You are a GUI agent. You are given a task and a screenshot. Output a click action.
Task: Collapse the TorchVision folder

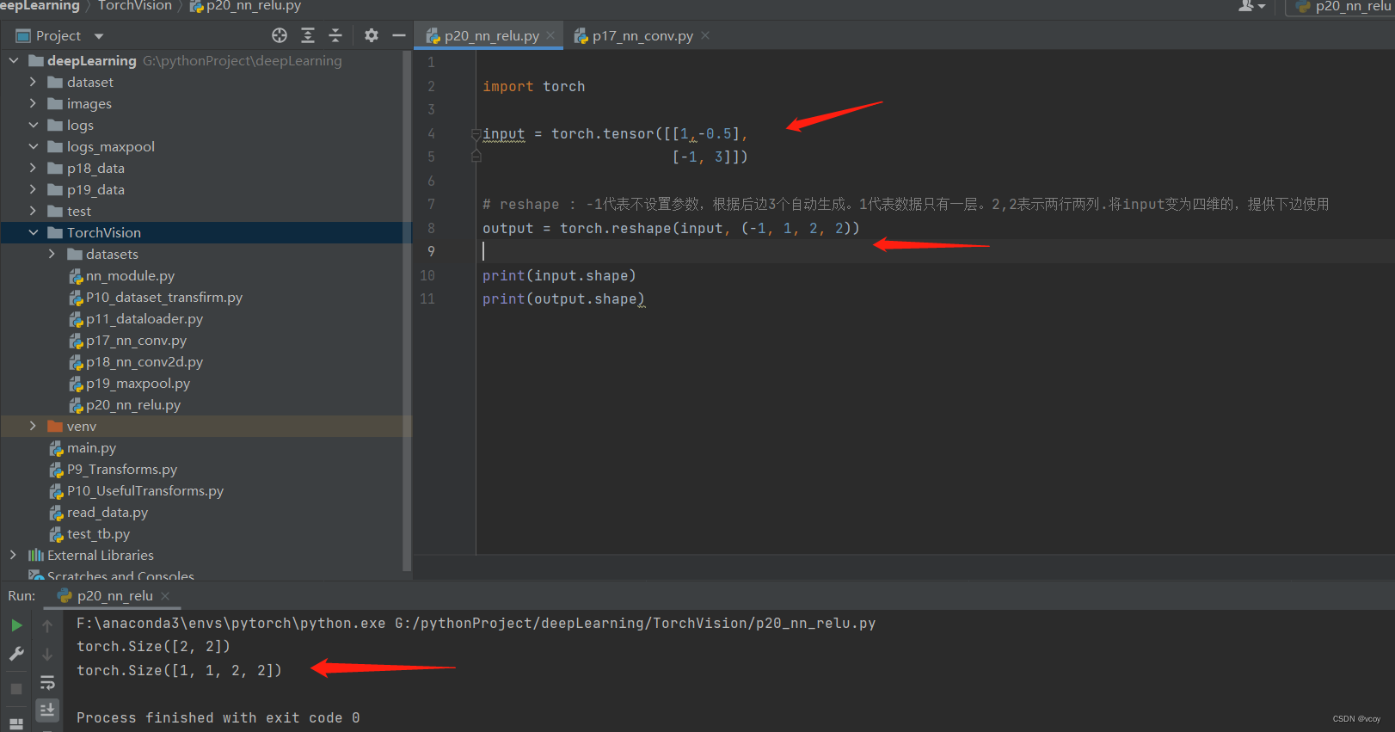(x=33, y=232)
